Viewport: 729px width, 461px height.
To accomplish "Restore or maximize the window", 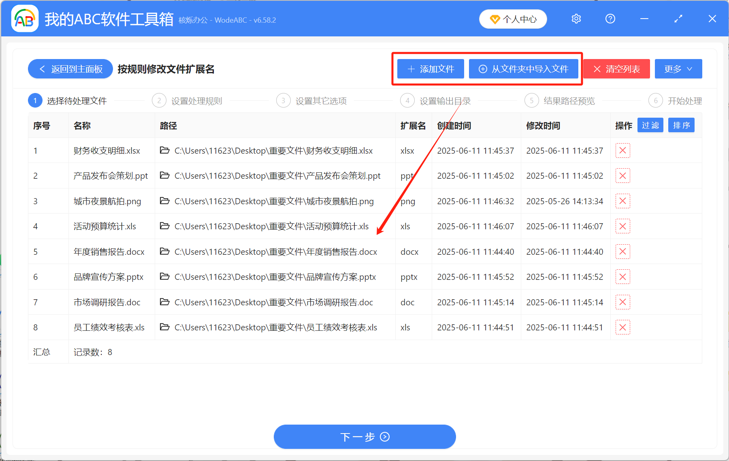I will pyautogui.click(x=678, y=19).
